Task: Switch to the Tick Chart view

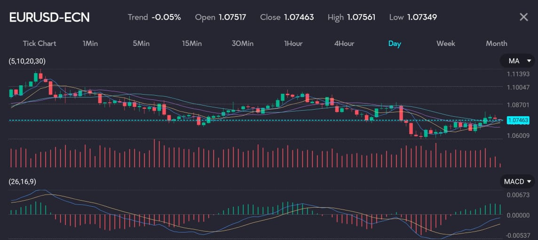Action: pyautogui.click(x=40, y=44)
